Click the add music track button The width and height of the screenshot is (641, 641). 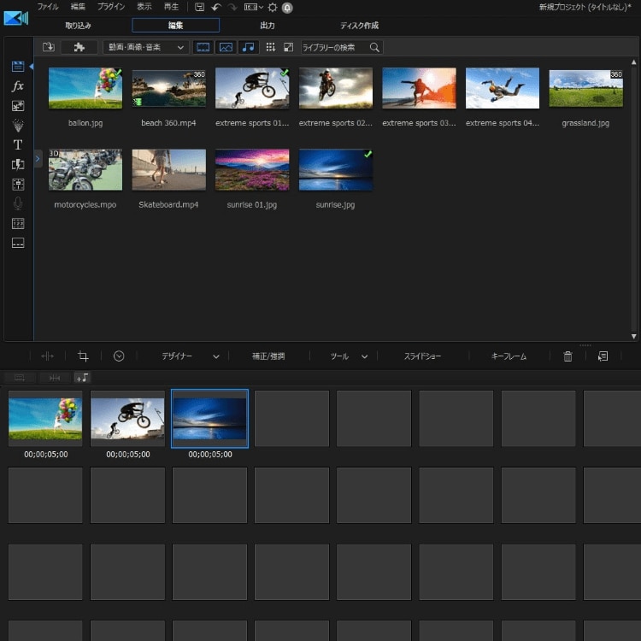click(x=82, y=378)
